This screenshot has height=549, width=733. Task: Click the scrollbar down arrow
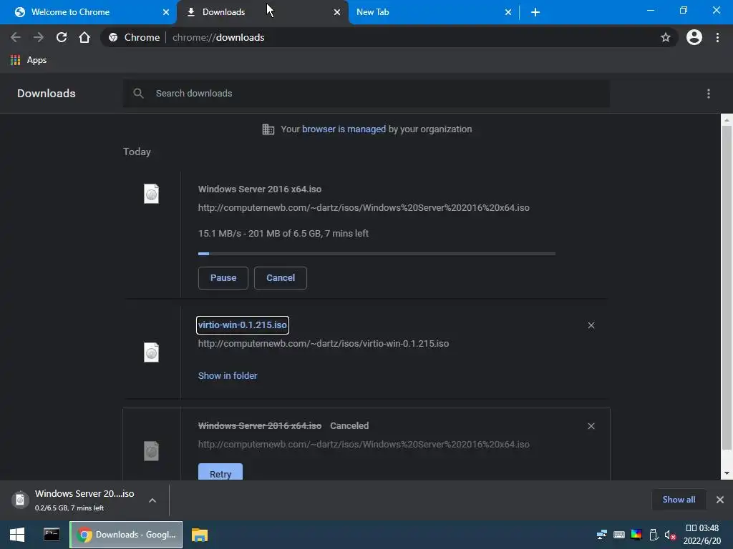pyautogui.click(x=727, y=473)
